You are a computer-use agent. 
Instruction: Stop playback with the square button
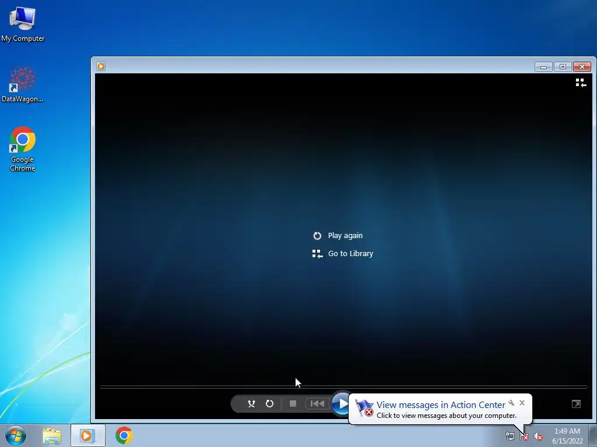pos(293,404)
